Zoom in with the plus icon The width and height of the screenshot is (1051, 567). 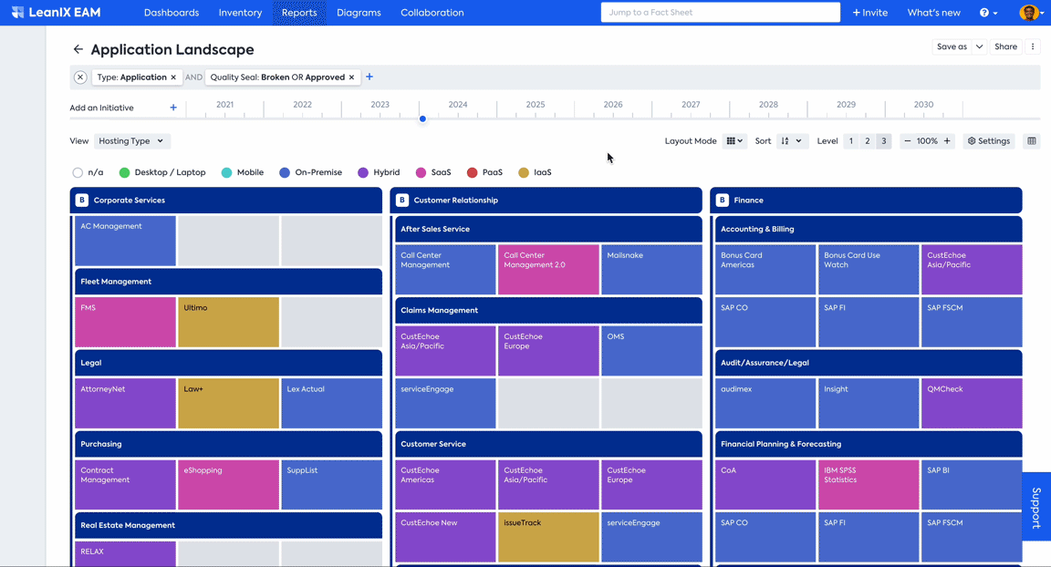(947, 141)
